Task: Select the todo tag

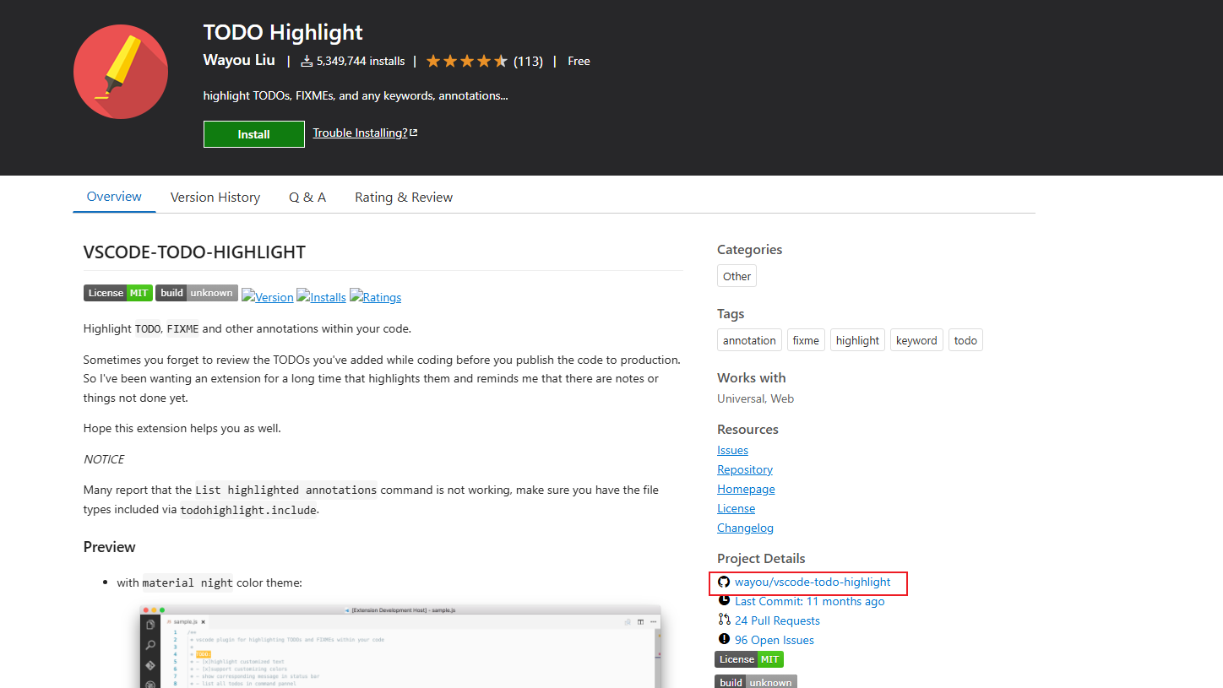Action: point(965,340)
